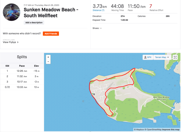Open the Distance (?) help link

[x=99, y=10]
